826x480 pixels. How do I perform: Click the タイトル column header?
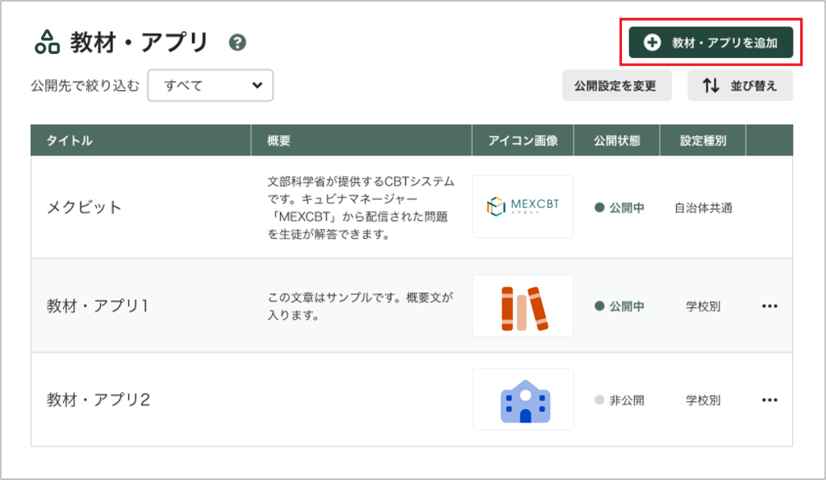tap(140, 140)
